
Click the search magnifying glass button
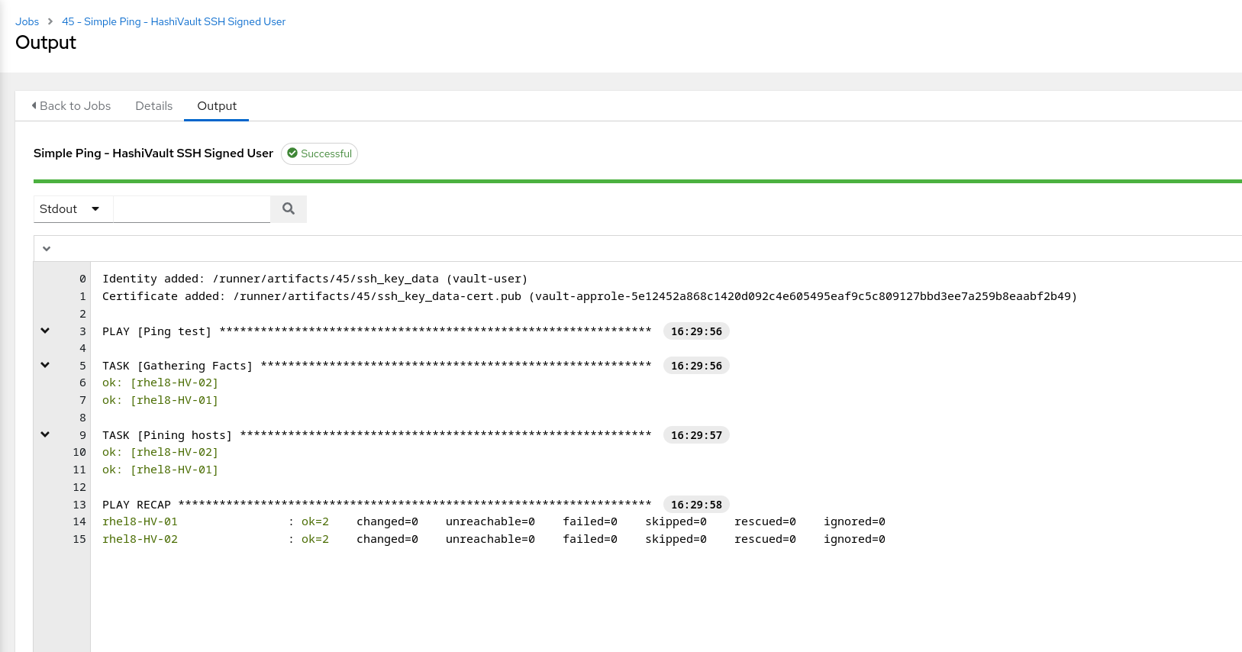coord(289,208)
